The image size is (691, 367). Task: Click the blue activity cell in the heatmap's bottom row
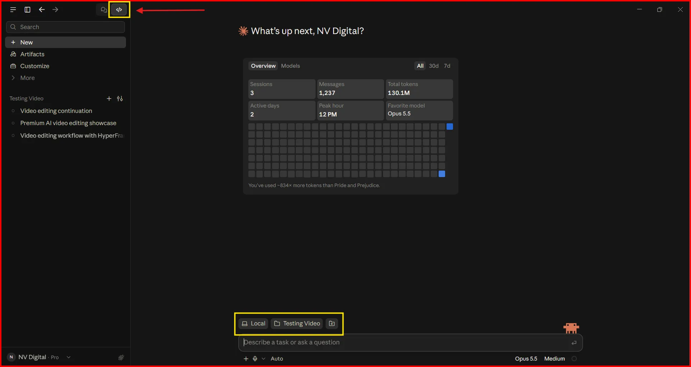(442, 174)
